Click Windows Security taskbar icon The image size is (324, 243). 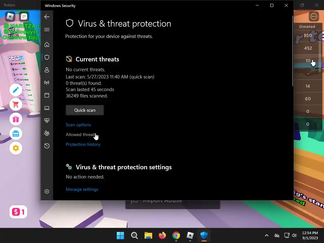coord(204,235)
